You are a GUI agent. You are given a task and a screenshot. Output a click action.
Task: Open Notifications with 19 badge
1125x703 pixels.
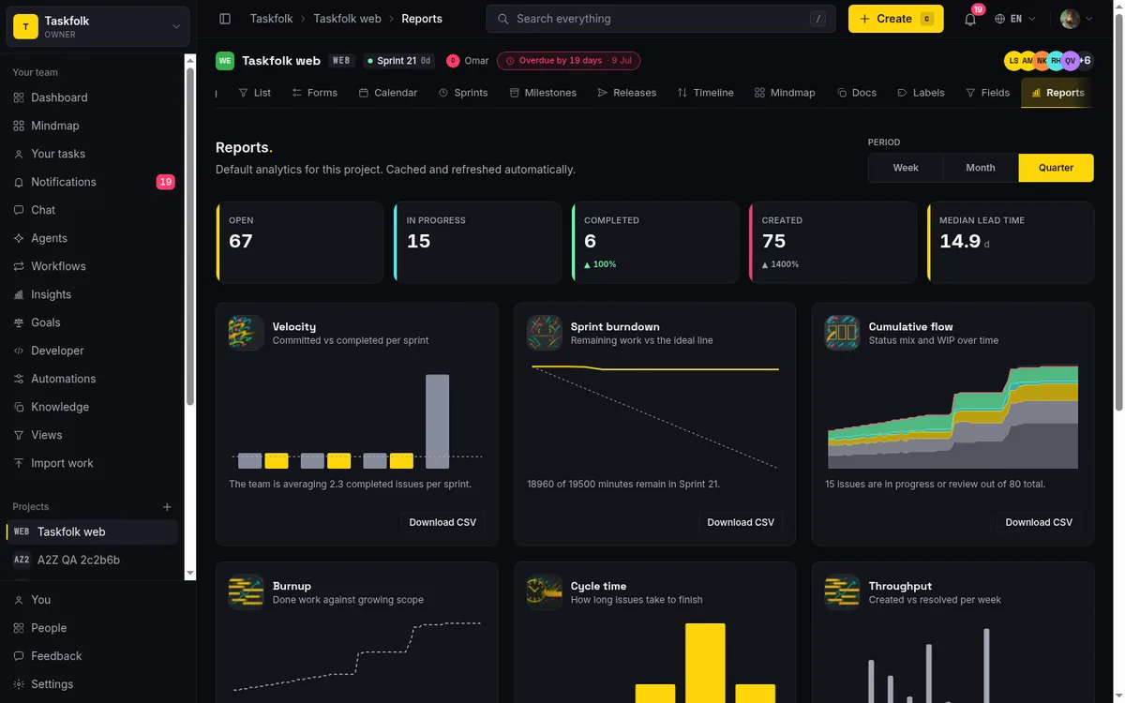point(92,182)
